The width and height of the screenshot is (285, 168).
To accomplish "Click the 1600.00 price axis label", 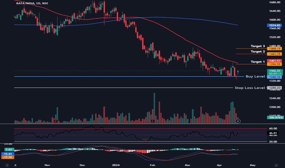I will coord(275,20).
